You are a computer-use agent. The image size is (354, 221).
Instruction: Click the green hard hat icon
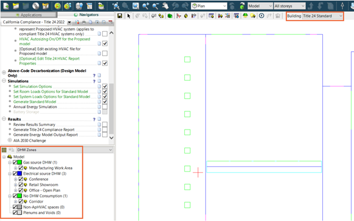[245, 16]
